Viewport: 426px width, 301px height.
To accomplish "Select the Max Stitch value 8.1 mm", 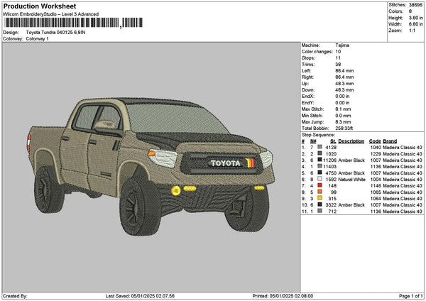I will click(x=343, y=109).
